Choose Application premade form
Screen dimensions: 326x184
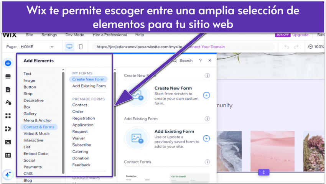83,125
